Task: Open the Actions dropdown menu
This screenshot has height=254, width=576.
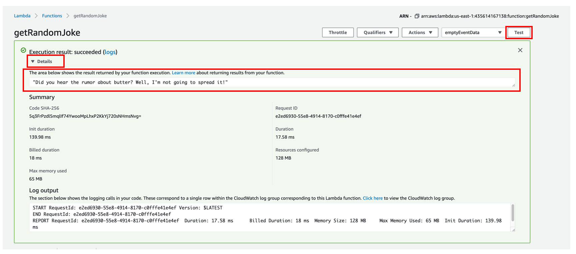Action: point(420,33)
